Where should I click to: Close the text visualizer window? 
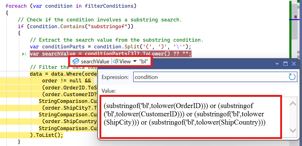(294, 64)
